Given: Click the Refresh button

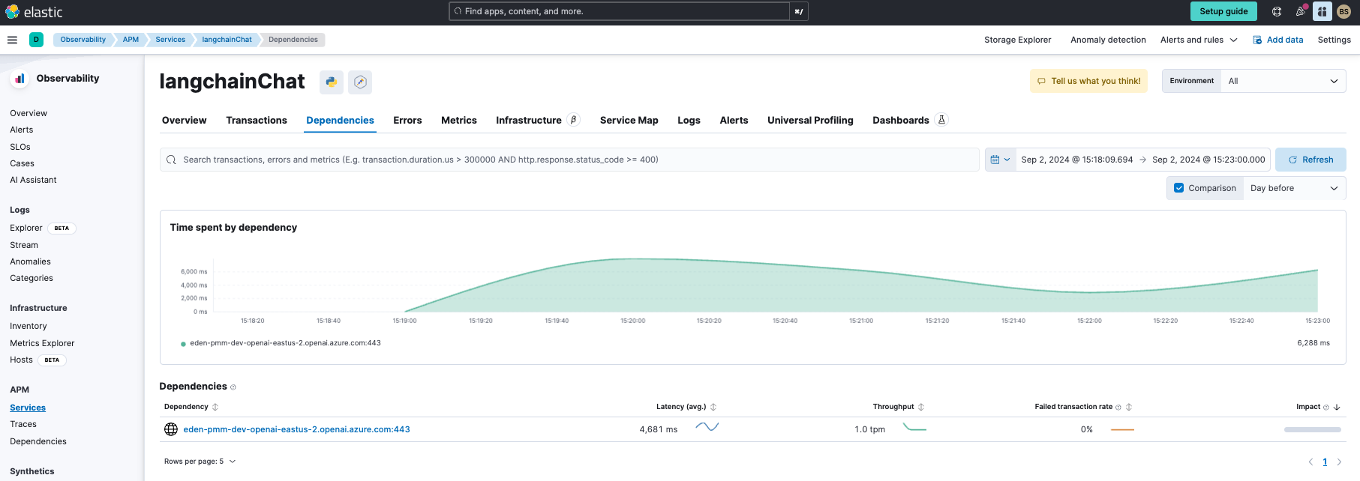Looking at the screenshot, I should [1310, 160].
